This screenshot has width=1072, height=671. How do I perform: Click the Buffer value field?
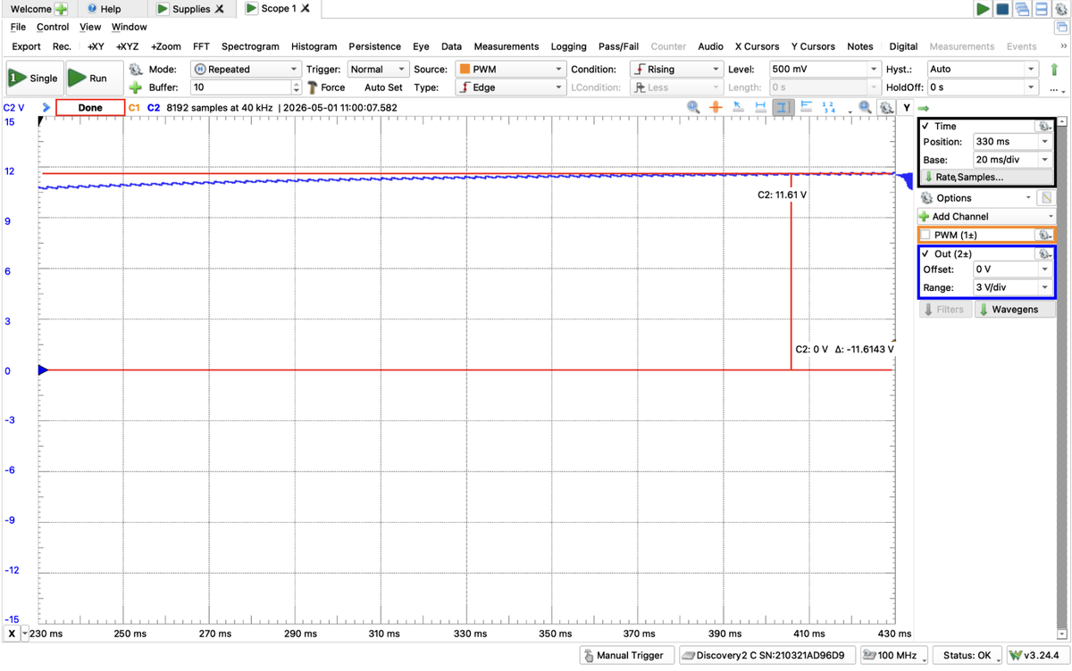[x=241, y=87]
